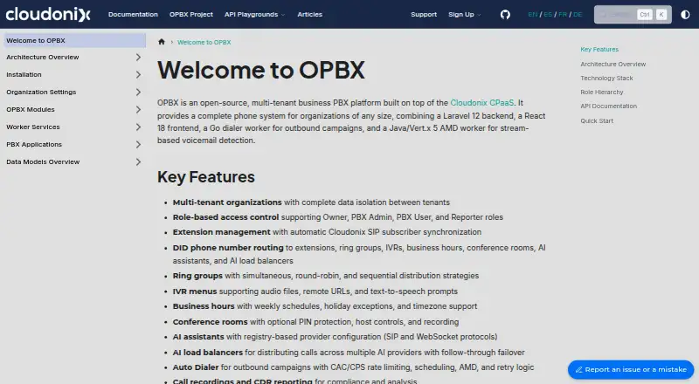Image resolution: width=699 pixels, height=384 pixels.
Task: Select Welcome to OPBX in the sidebar
Action: (x=75, y=40)
